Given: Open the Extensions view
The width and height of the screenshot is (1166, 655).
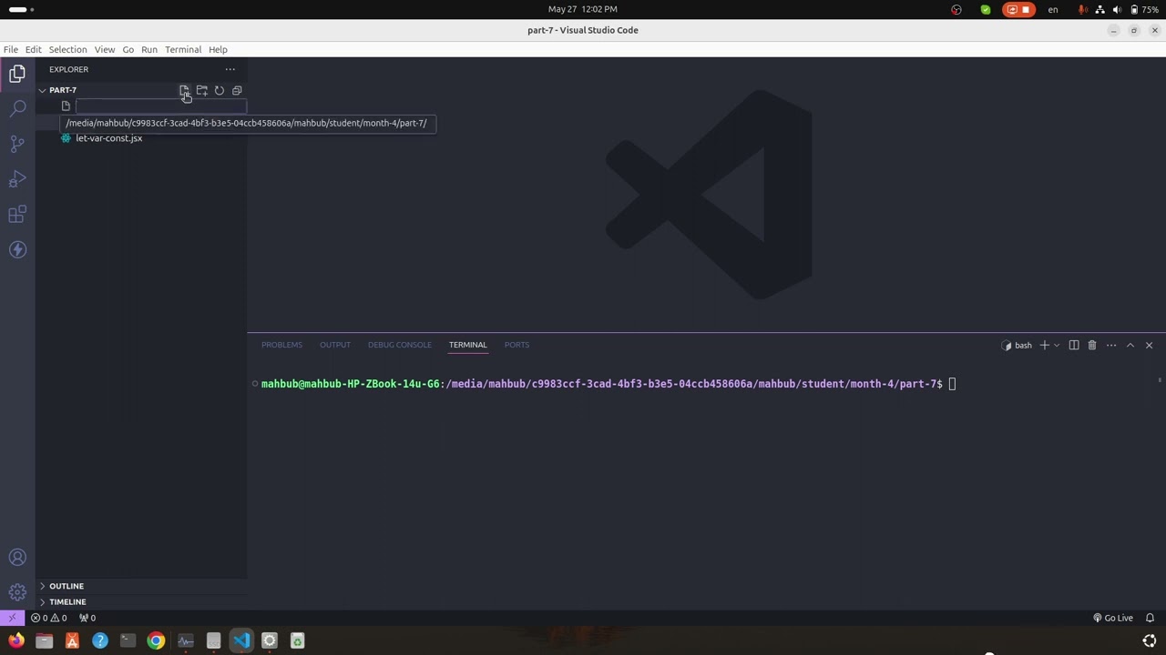Looking at the screenshot, I should coord(17,215).
